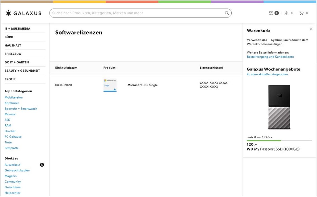Open Zu allen aktuellen Angeboten link
317x197 pixels.
pos(267,74)
